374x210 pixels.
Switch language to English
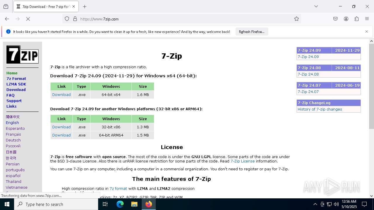tap(12, 123)
